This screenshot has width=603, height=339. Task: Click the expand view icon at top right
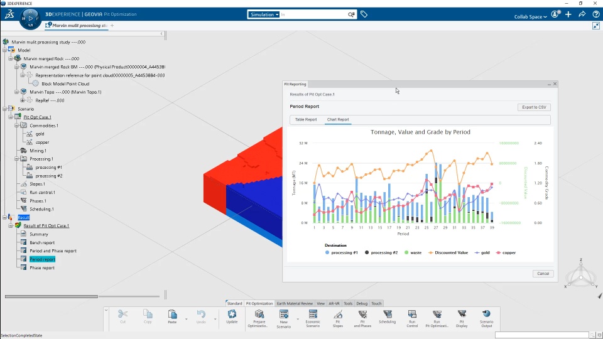tap(596, 26)
